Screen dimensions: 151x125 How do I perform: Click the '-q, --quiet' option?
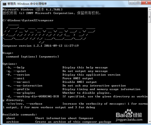[x=16, y=71]
